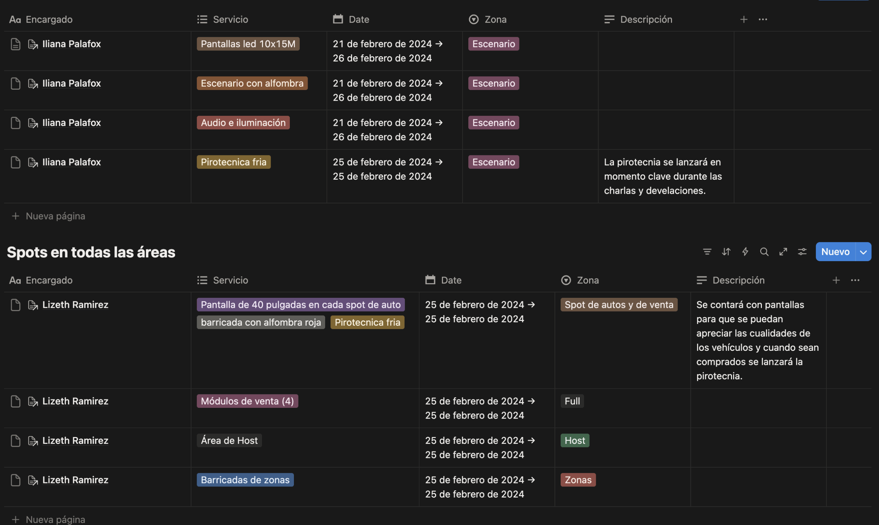Expand the Nuevo button dropdown arrow
This screenshot has width=879, height=525.
click(864, 252)
